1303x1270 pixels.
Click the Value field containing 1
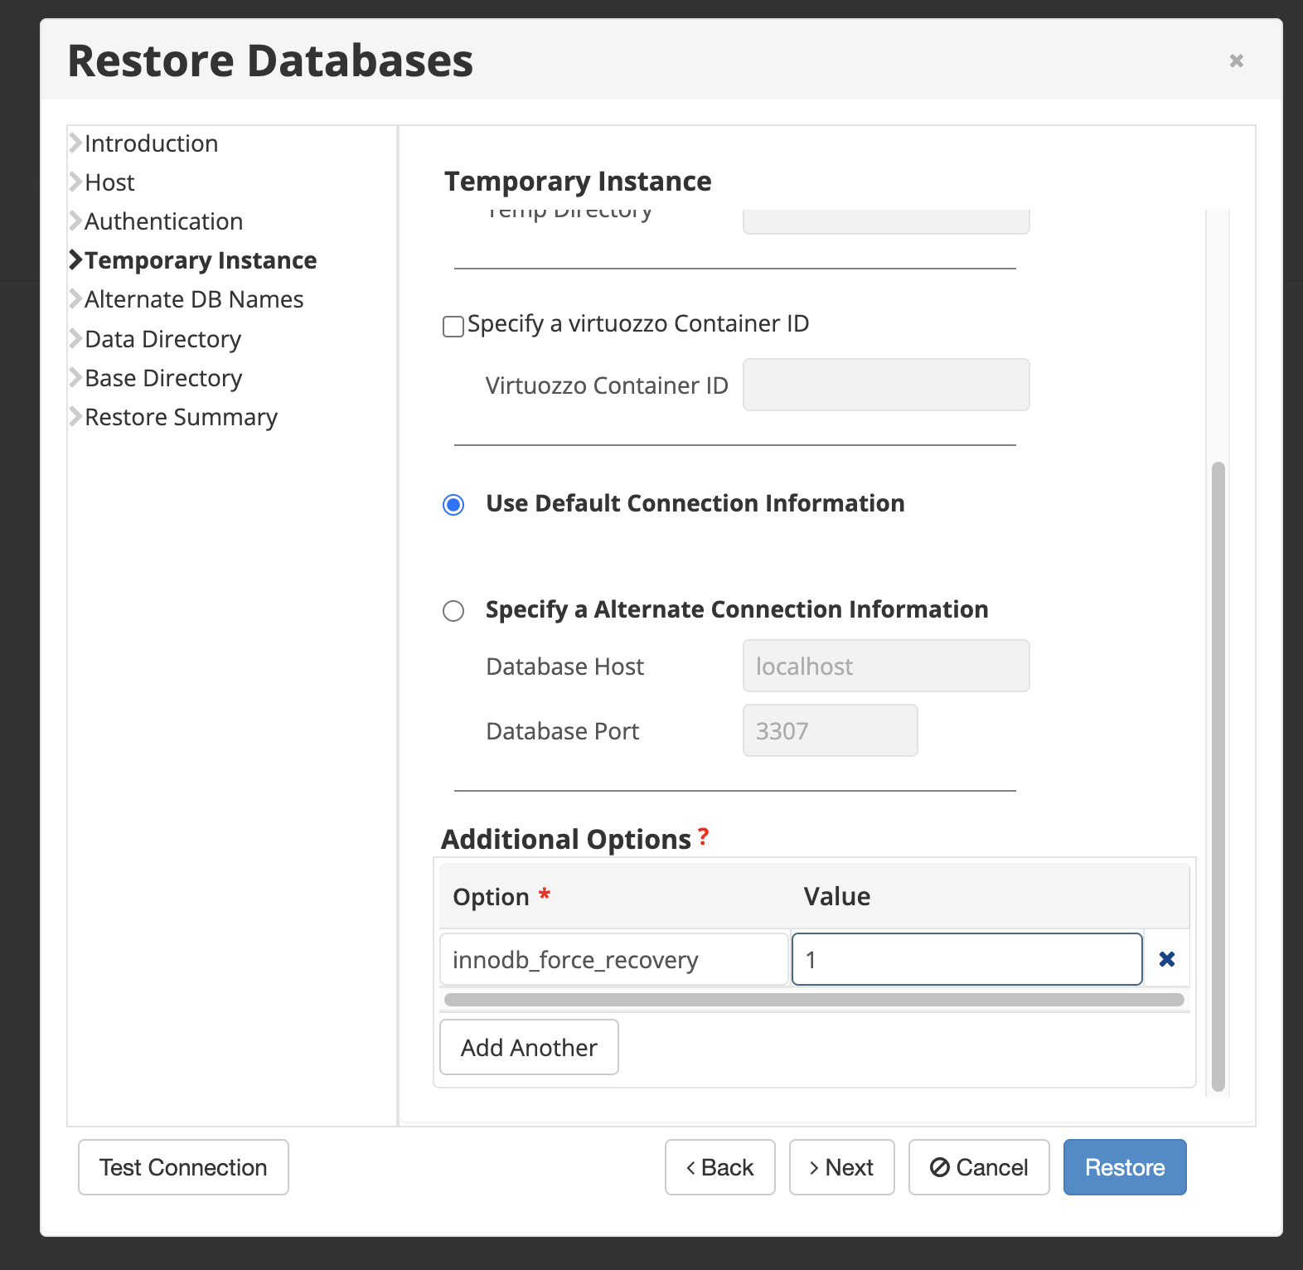(x=966, y=959)
